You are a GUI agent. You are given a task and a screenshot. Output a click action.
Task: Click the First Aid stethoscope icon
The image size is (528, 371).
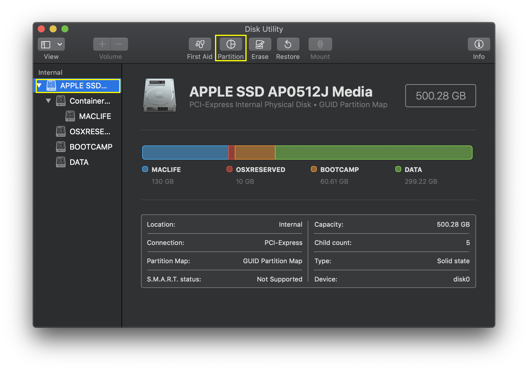pos(200,44)
